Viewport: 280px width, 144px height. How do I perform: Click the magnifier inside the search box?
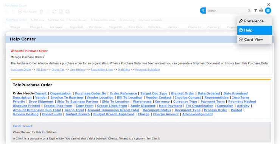249,11
